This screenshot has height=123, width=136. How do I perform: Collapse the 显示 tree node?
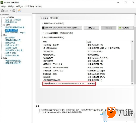tap(2, 35)
